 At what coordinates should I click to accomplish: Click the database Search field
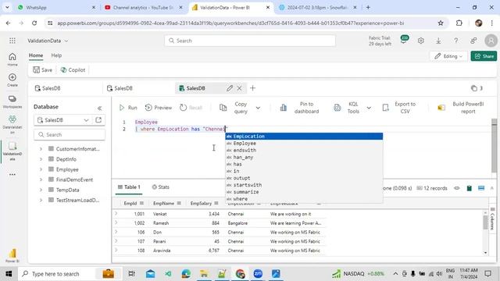point(70,135)
